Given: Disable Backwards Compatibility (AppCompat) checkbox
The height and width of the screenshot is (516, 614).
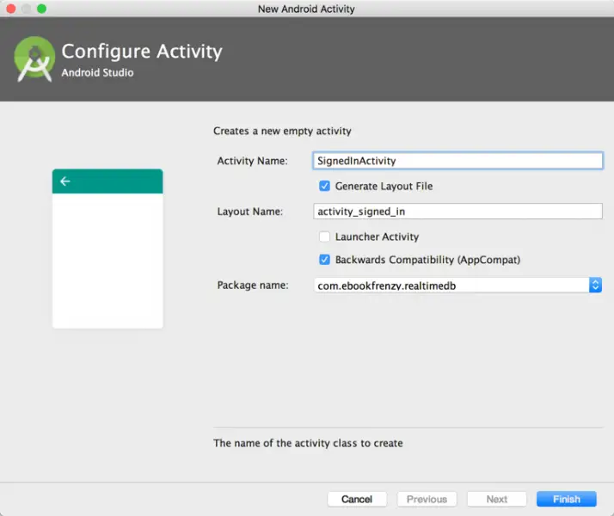Looking at the screenshot, I should pyautogui.click(x=324, y=260).
